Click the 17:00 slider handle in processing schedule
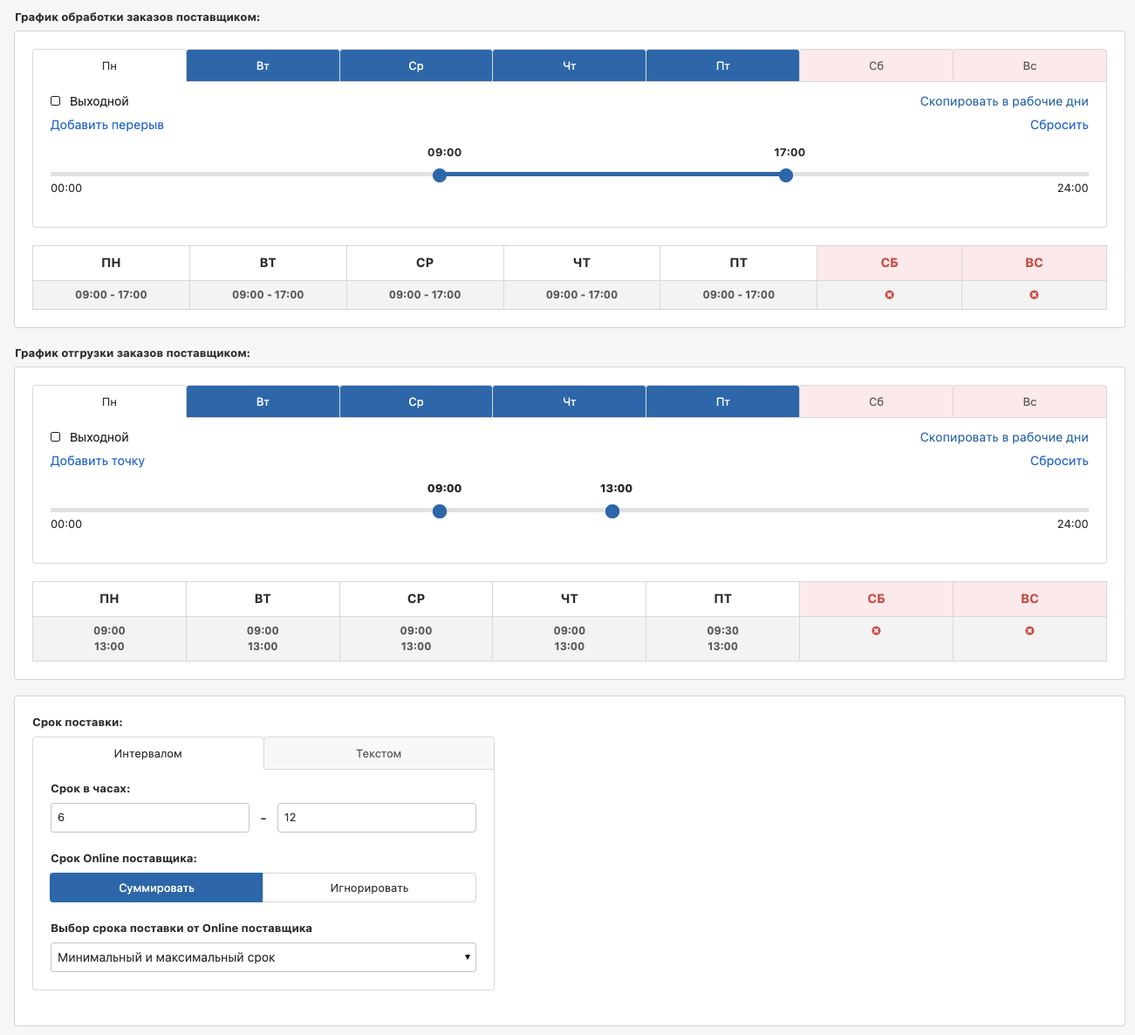Screen dimensions: 1135x1035 click(786, 175)
